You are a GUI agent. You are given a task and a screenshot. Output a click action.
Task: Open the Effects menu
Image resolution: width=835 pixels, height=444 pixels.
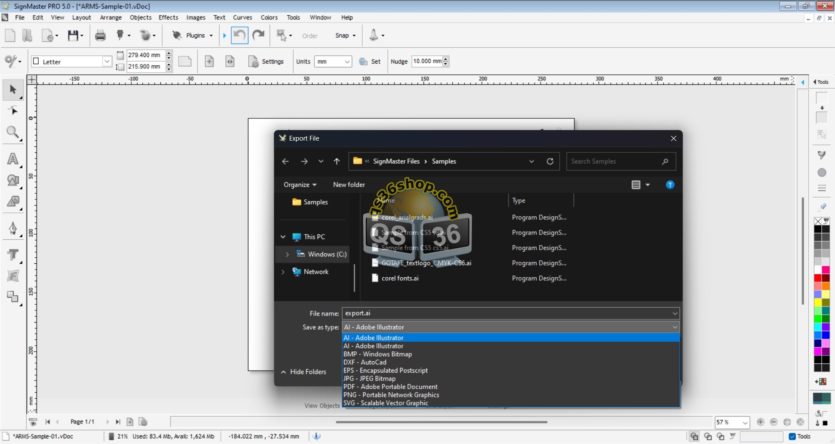coord(168,17)
